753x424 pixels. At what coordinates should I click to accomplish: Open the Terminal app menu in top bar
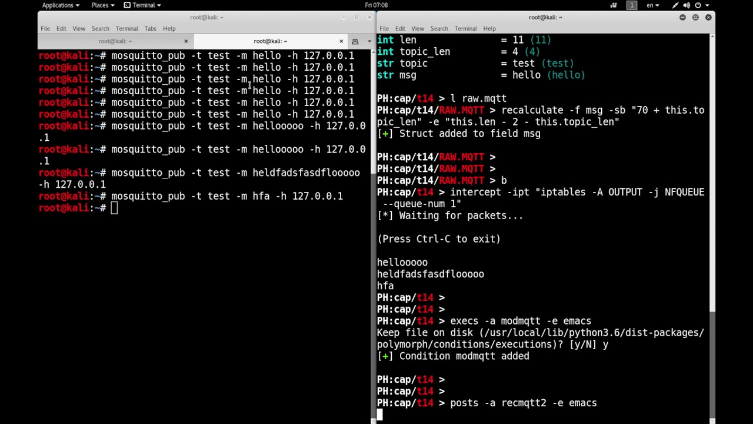(143, 5)
